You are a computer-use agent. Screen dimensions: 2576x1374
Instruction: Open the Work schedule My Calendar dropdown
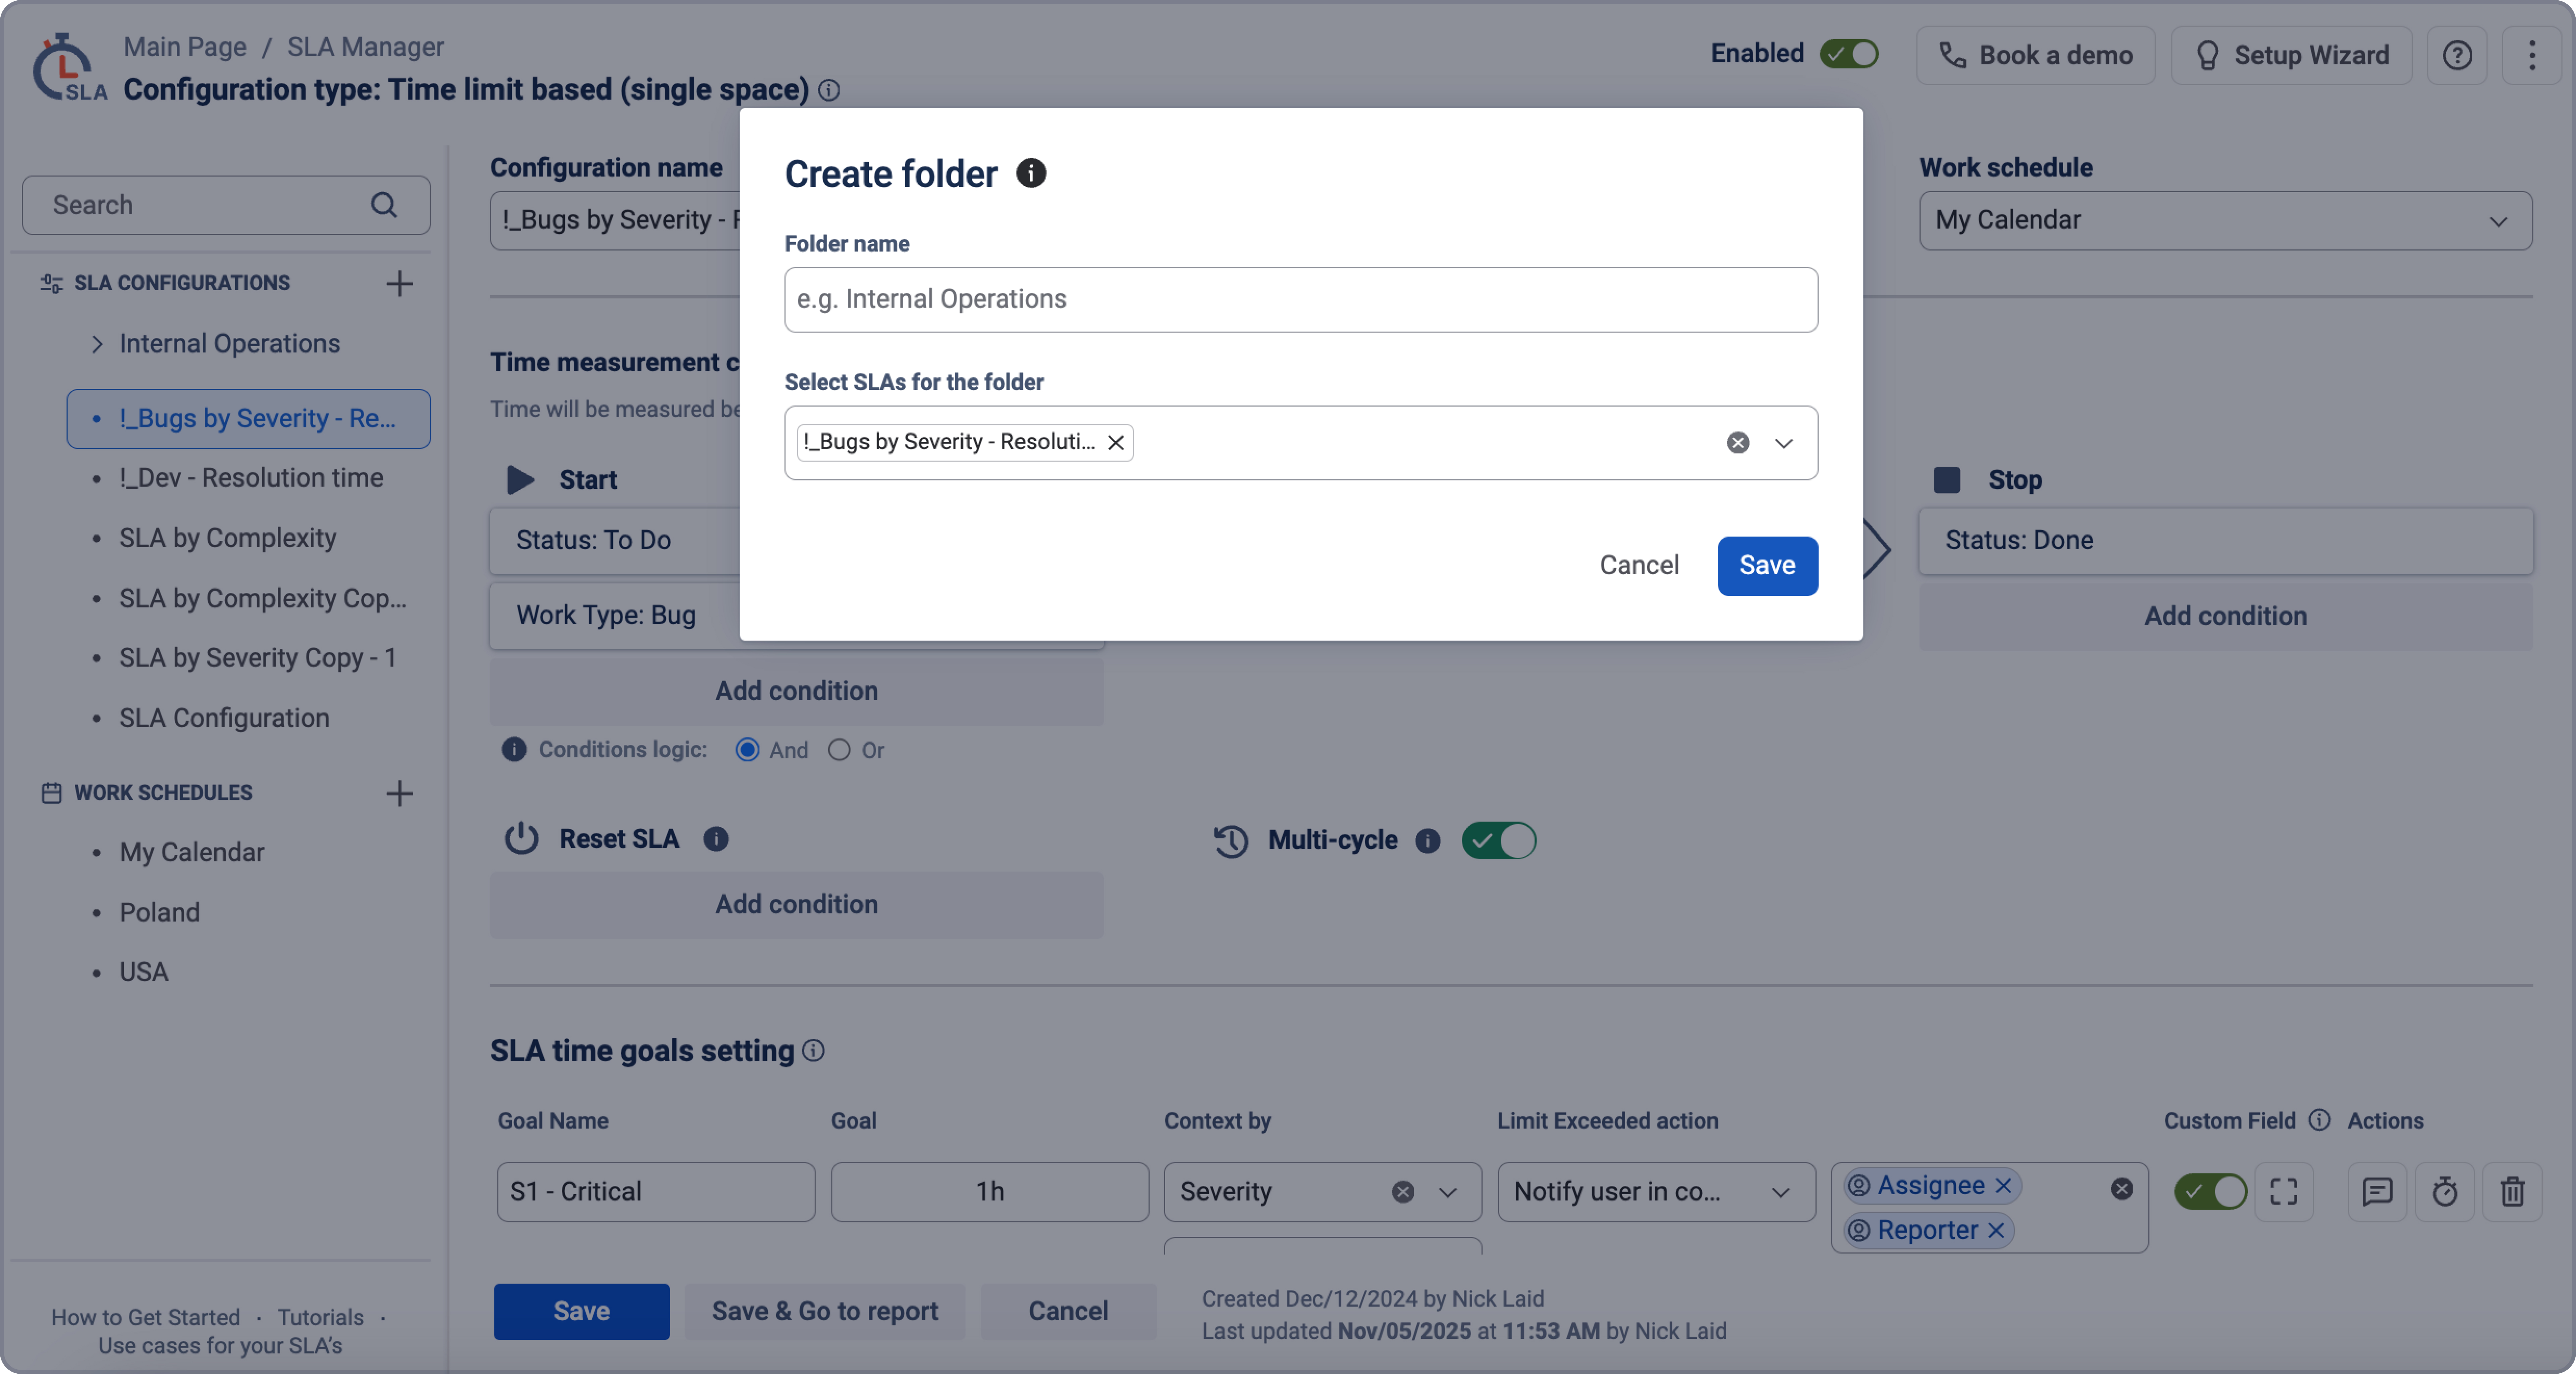click(x=2225, y=220)
